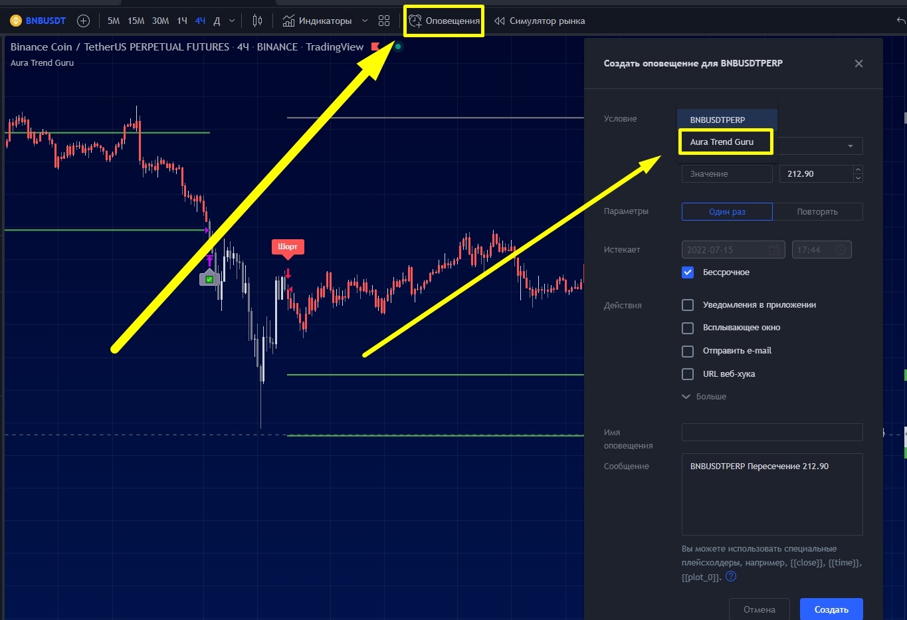Select the Один раз trigger option
Image resolution: width=907 pixels, height=620 pixels.
pos(727,211)
